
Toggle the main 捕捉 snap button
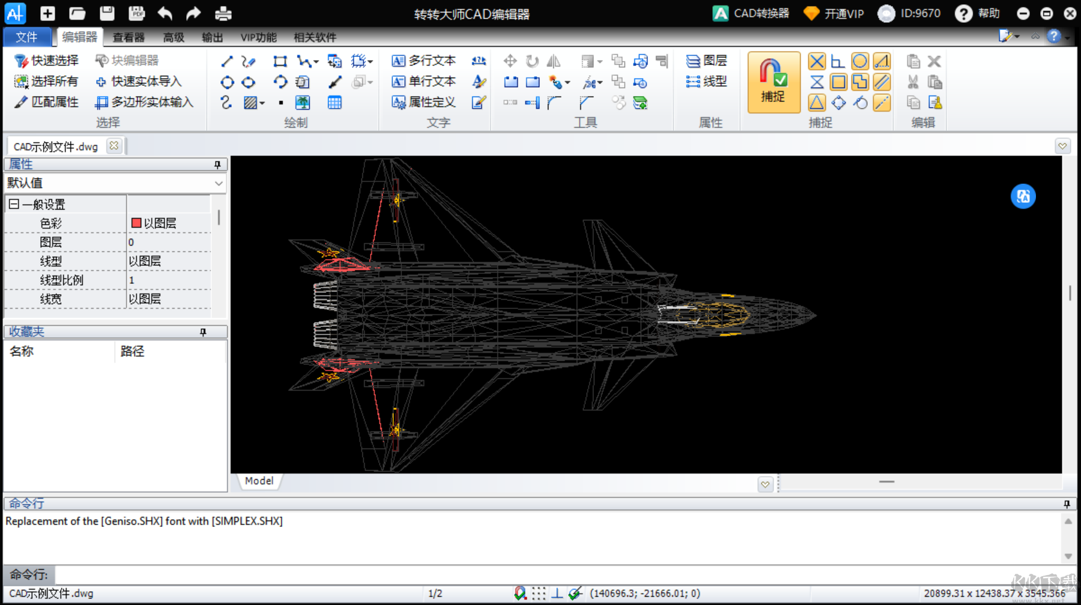click(774, 82)
